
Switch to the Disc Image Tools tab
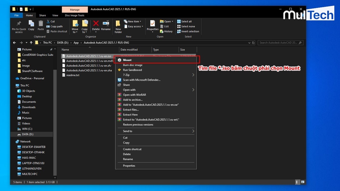(x=75, y=15)
